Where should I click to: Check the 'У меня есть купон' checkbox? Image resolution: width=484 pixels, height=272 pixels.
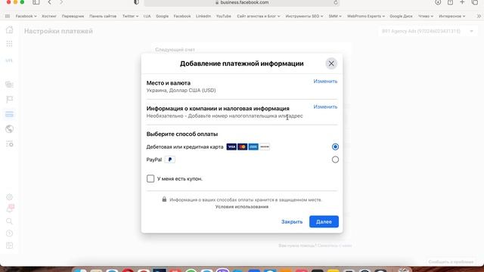click(150, 178)
